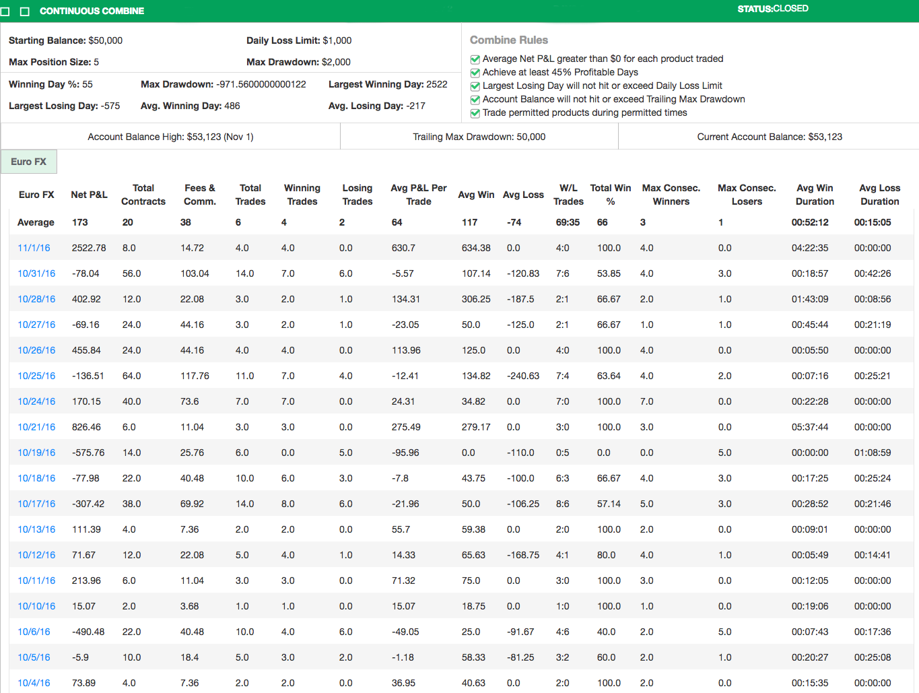The height and width of the screenshot is (693, 919).
Task: Toggle the Trade permitted products checkbox
Action: coord(475,113)
